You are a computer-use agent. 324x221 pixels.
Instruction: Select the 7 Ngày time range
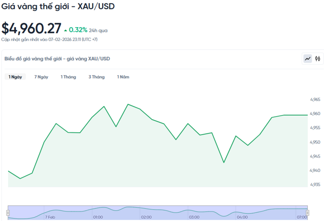(x=41, y=77)
